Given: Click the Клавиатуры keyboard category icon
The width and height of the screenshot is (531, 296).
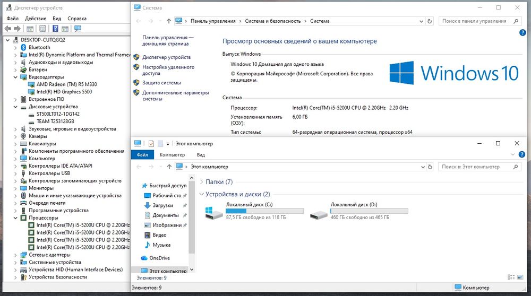Looking at the screenshot, I should pos(23,144).
